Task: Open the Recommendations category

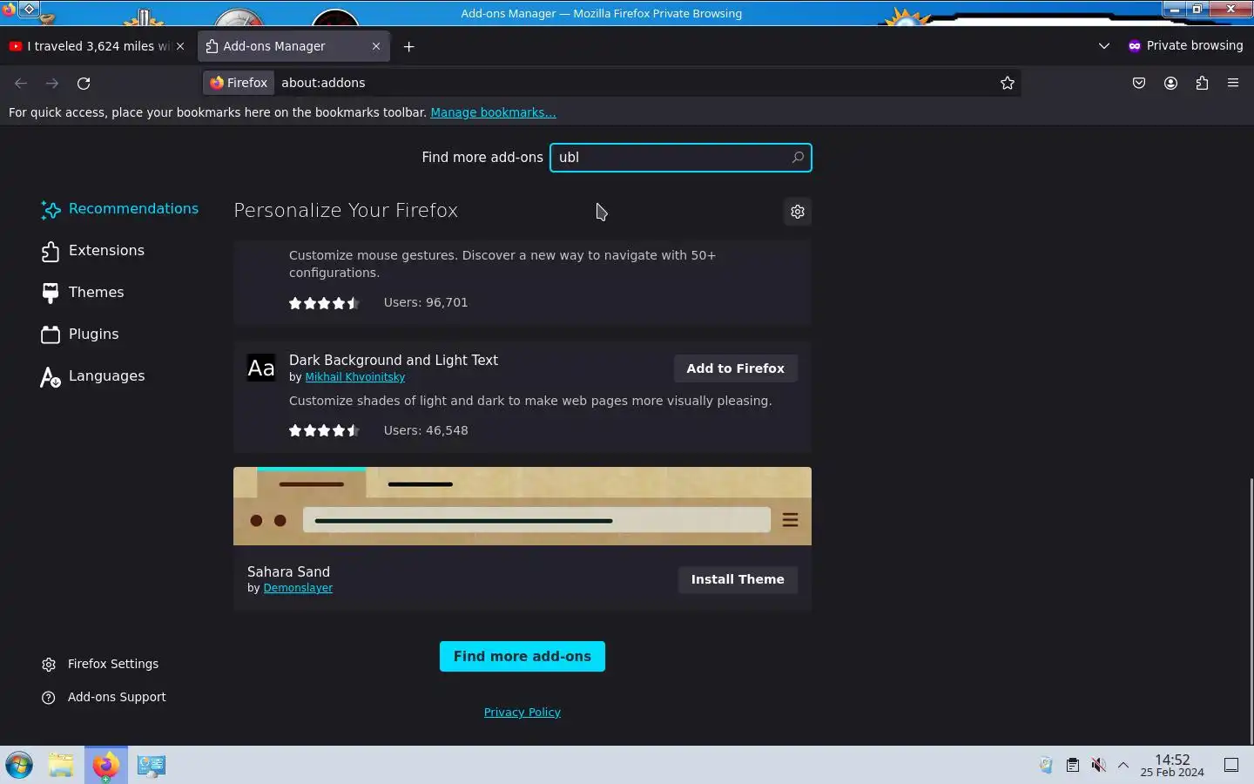Action: point(120,209)
